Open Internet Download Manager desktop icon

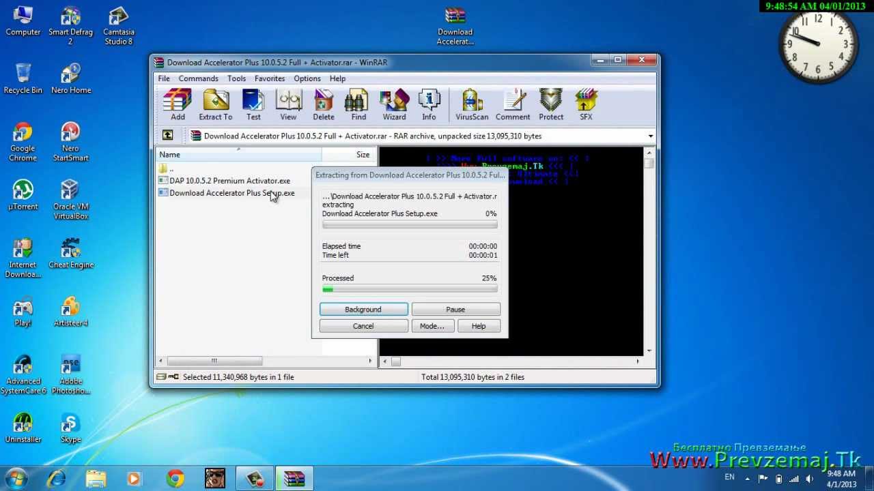tap(23, 258)
